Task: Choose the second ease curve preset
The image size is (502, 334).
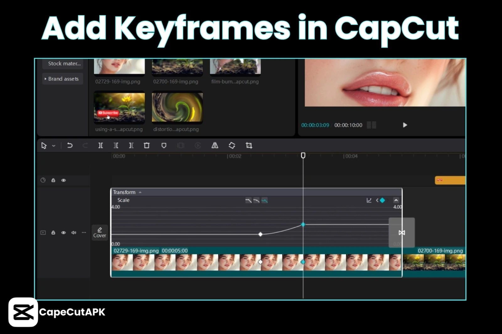Action: point(256,201)
